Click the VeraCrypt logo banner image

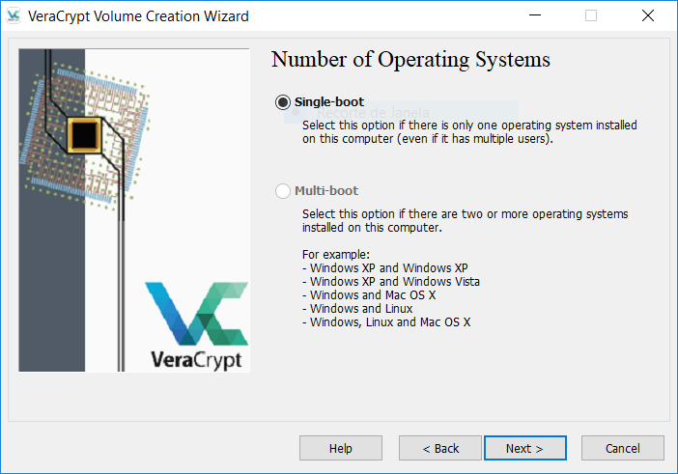tap(134, 210)
